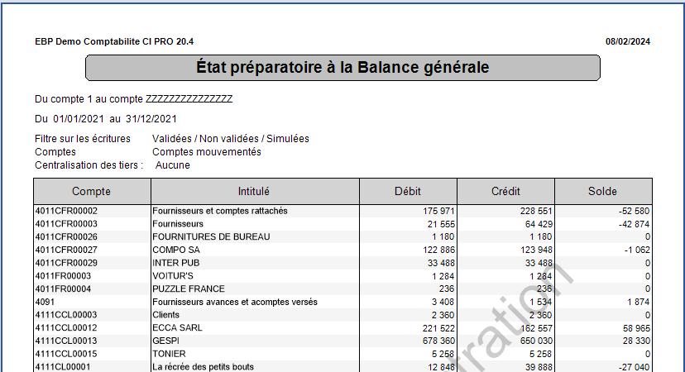The image size is (685, 372).
Task: Click Fournisseurs avances et acomptes versés label
Action: [x=235, y=302]
